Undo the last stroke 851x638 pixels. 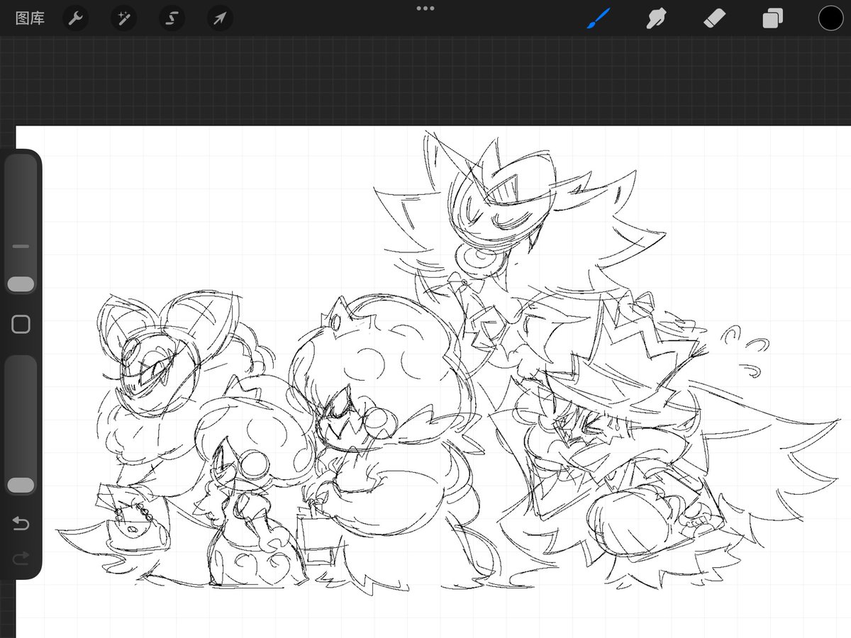(21, 524)
